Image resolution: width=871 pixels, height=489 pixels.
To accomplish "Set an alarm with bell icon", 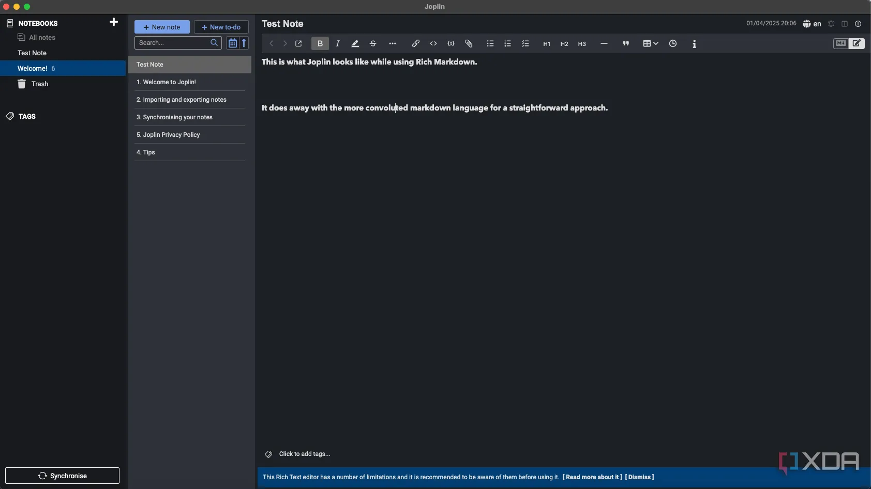I will click(831, 24).
